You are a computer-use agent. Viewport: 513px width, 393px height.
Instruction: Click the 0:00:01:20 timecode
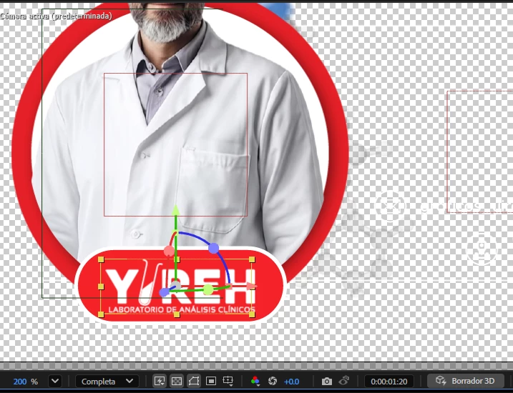click(x=389, y=382)
